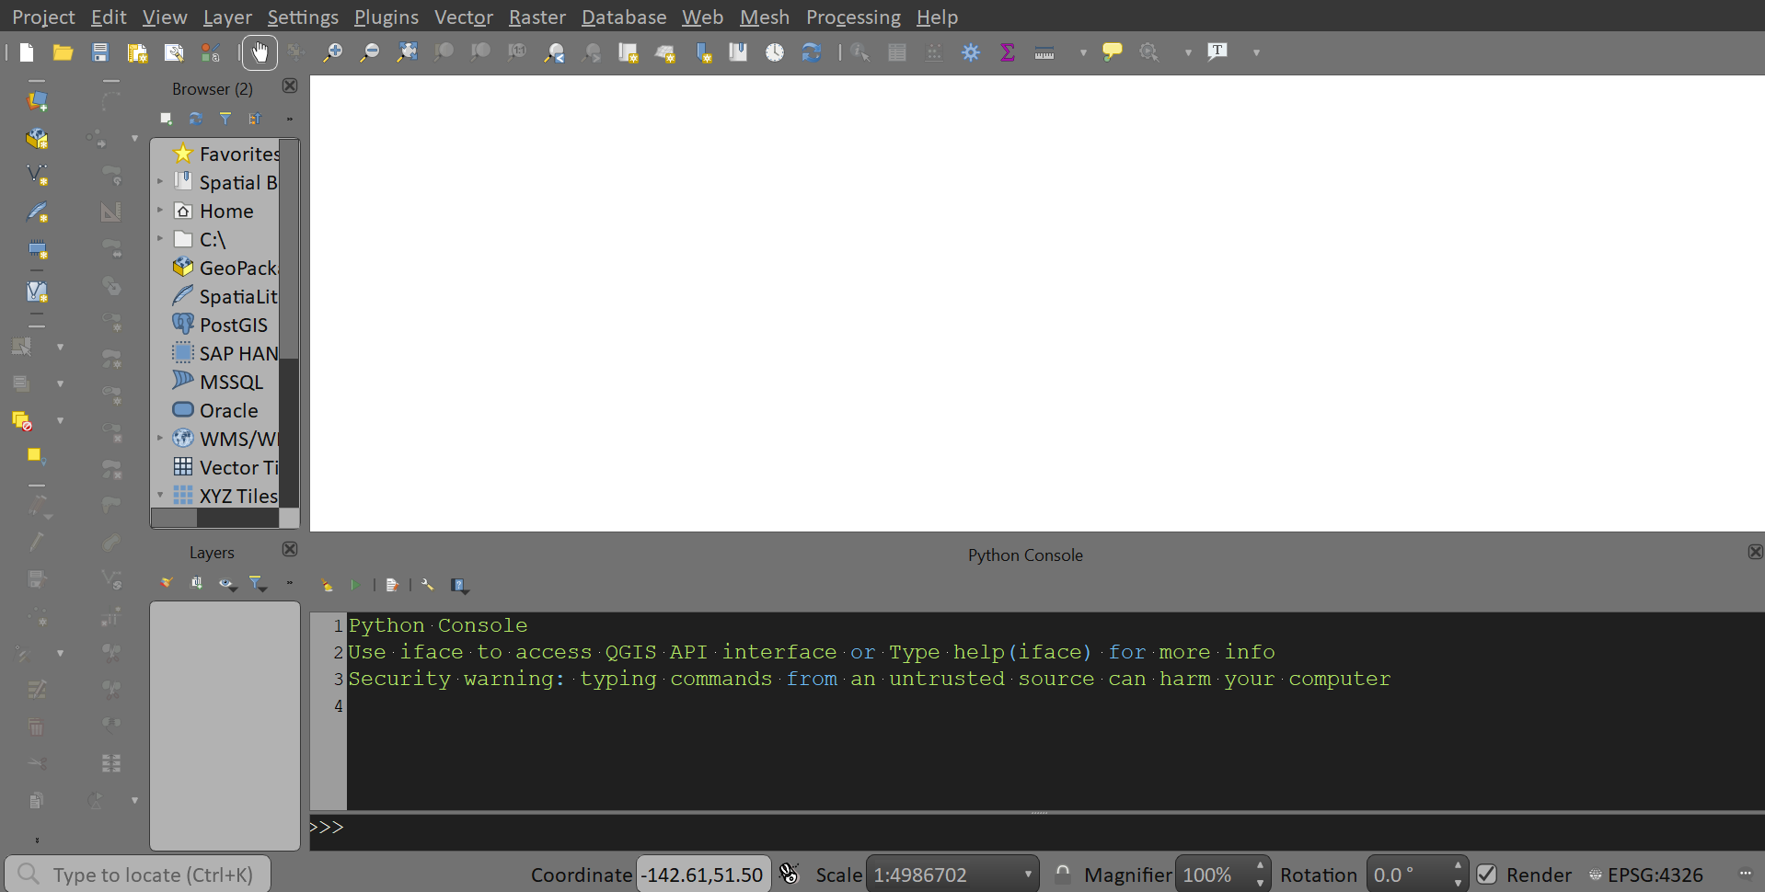The height and width of the screenshot is (892, 1765).
Task: Open the Scale dropdown list
Action: coord(1026,875)
